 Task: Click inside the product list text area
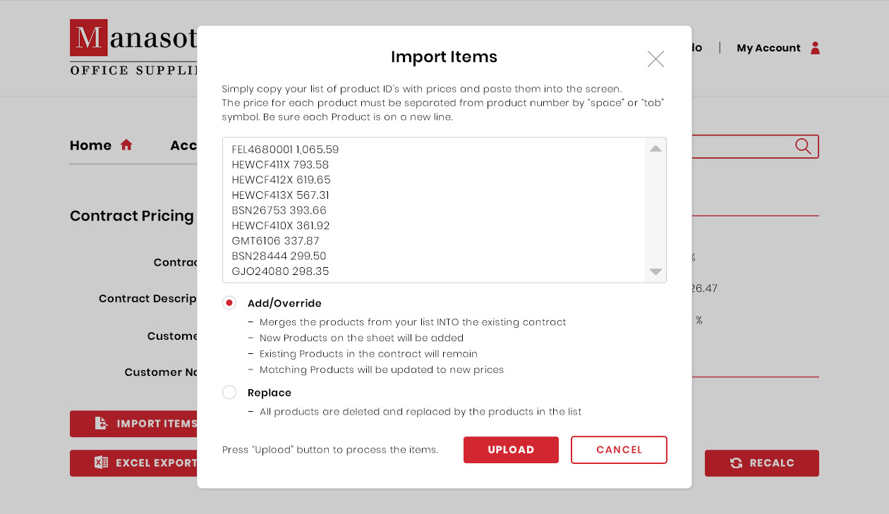[434, 210]
